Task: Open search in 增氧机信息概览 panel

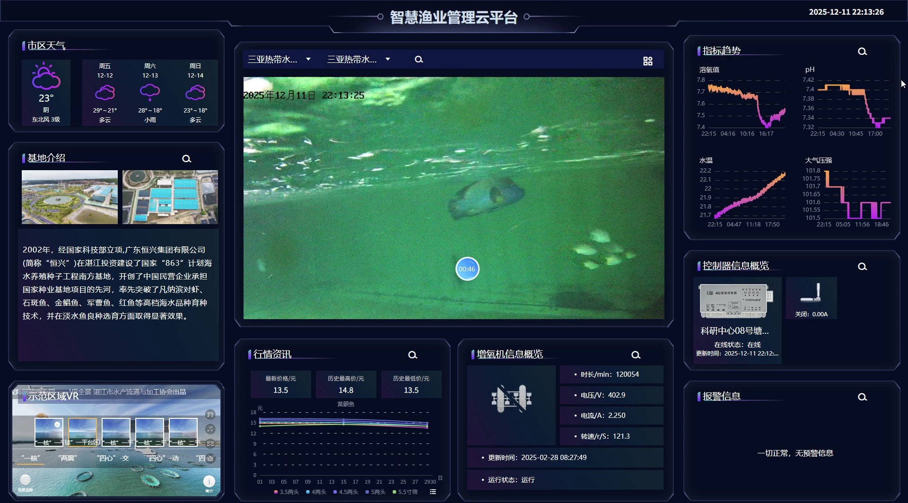Action: point(636,355)
